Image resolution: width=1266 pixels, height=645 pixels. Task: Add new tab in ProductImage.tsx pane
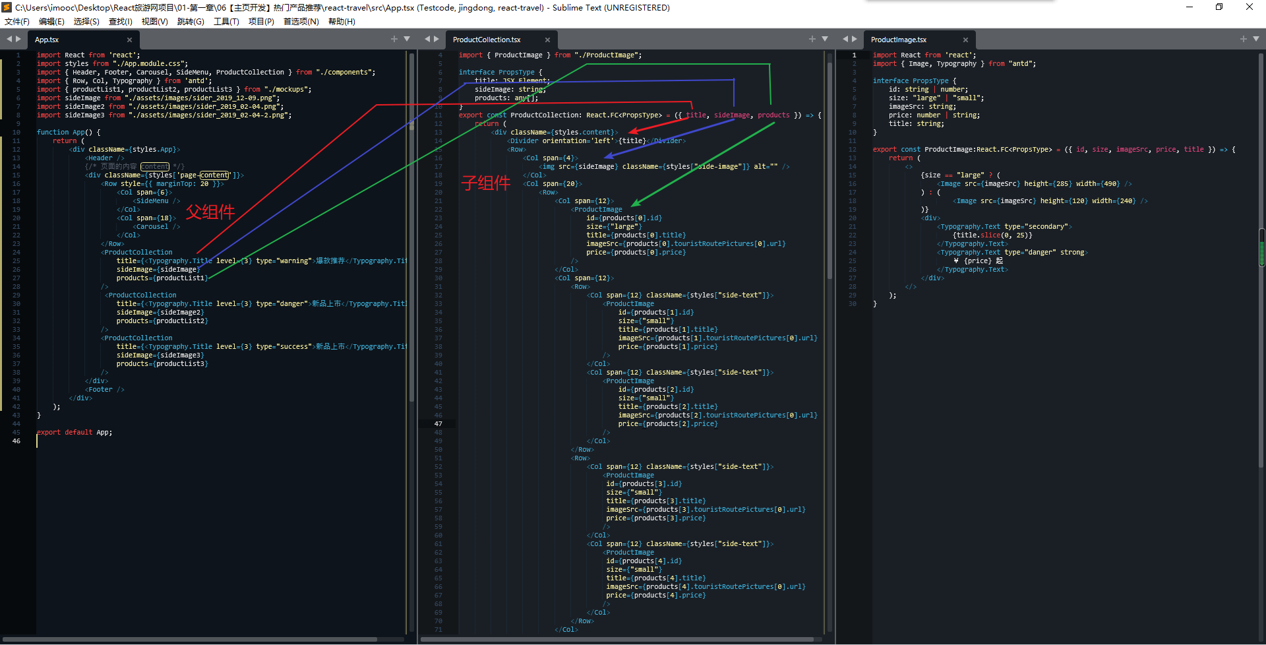pos(1244,40)
